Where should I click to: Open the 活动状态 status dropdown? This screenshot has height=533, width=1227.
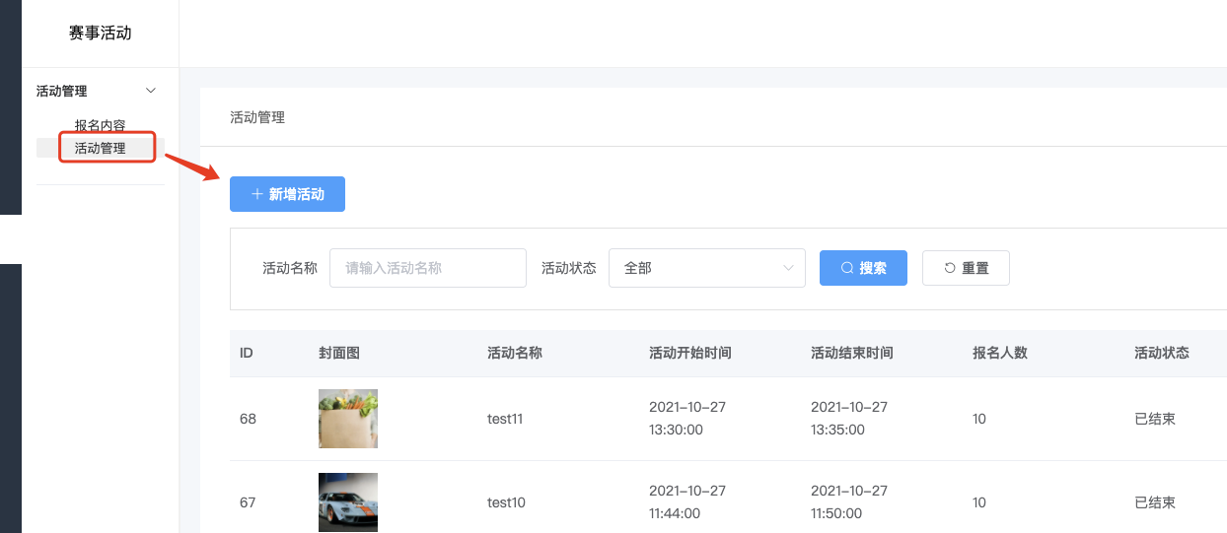coord(707,268)
